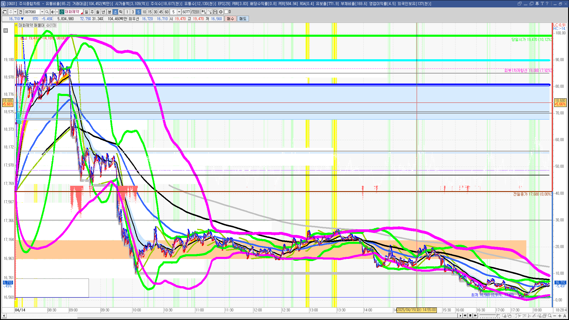
Task: Click the stock search magnifier icon
Action: [47, 12]
